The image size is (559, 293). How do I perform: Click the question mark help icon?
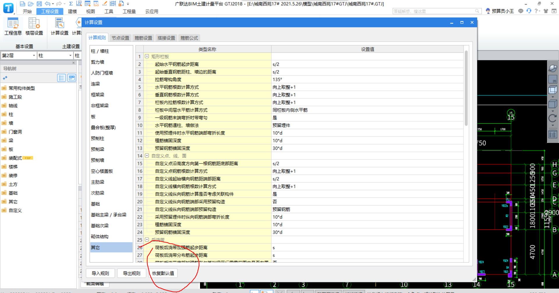(x=536, y=11)
